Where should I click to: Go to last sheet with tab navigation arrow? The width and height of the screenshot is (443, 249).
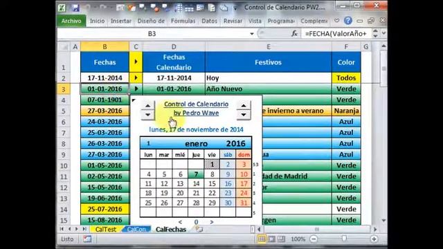click(84, 229)
